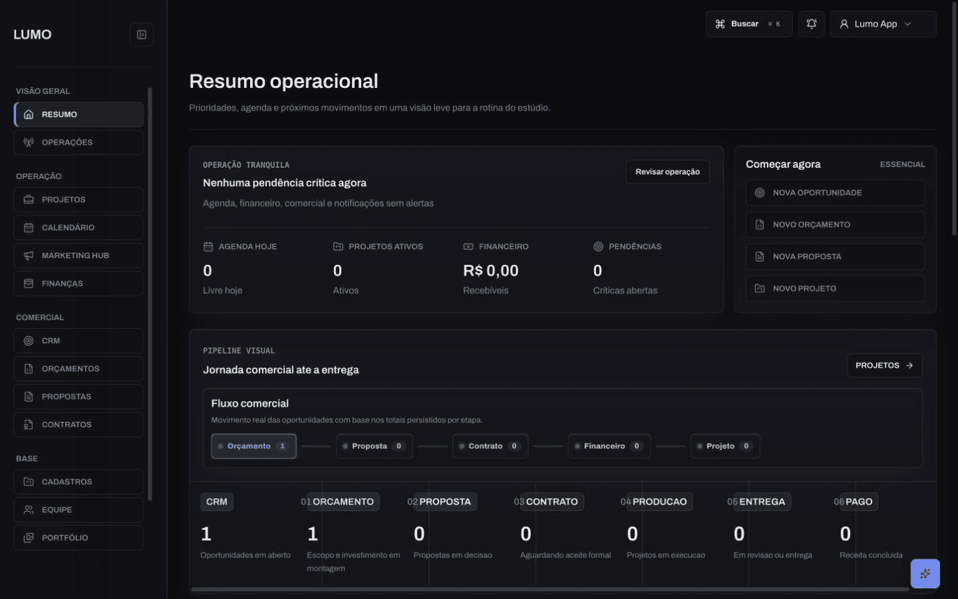Image resolution: width=958 pixels, height=599 pixels.
Task: Click the document icon beside Propostas
Action: [29, 397]
